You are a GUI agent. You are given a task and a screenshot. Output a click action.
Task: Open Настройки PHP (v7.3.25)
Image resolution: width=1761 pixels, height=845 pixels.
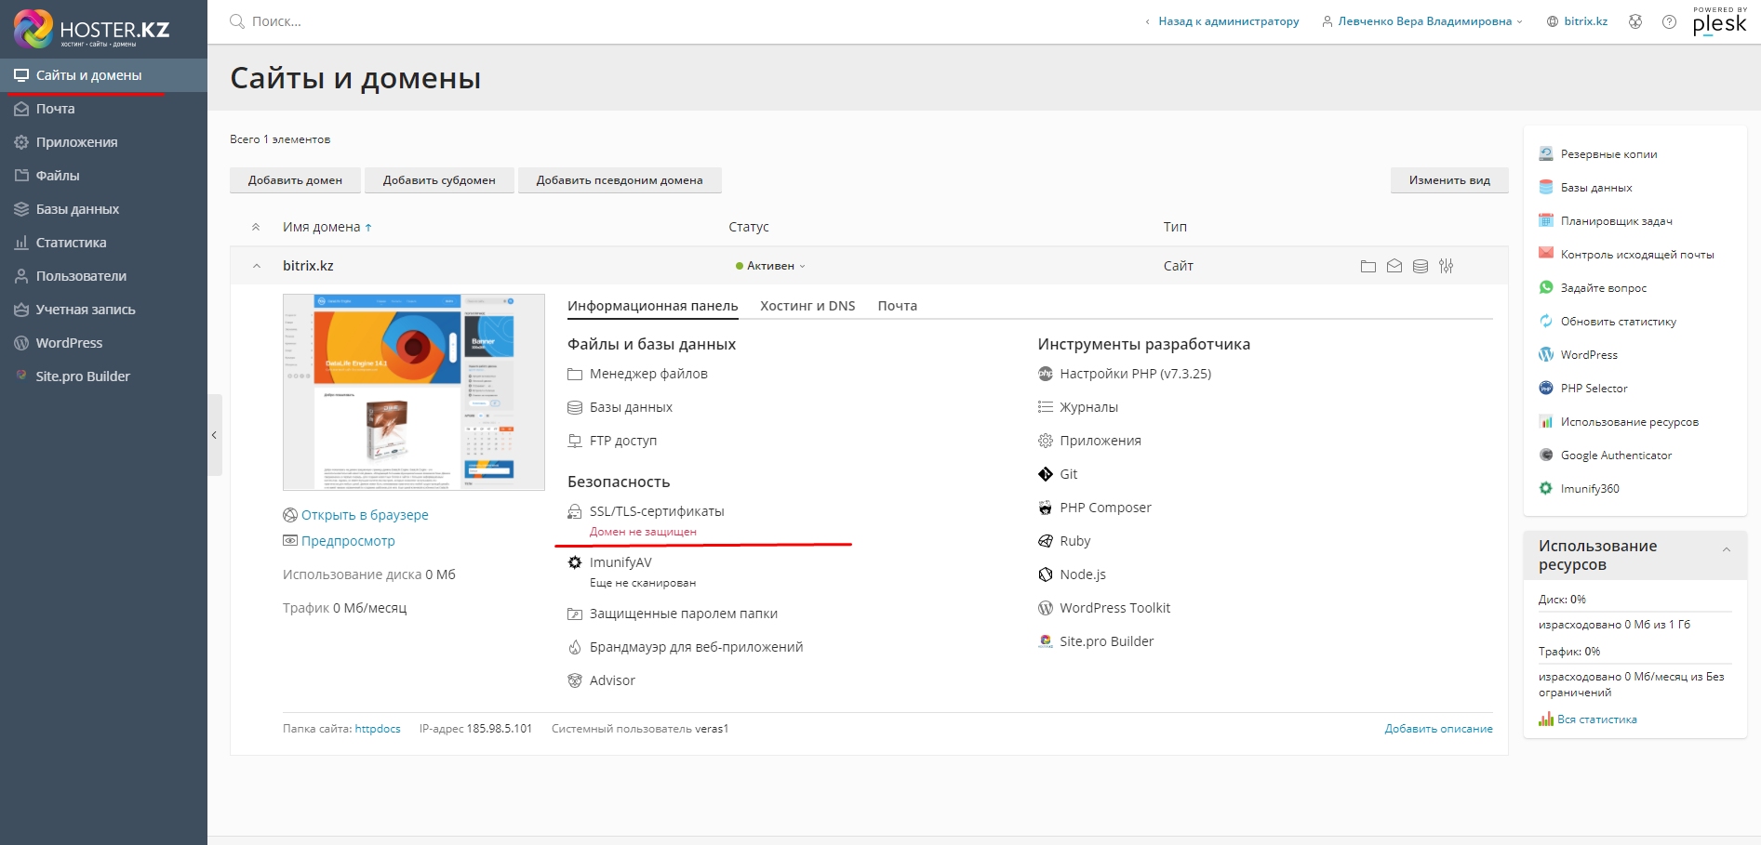[1135, 374]
